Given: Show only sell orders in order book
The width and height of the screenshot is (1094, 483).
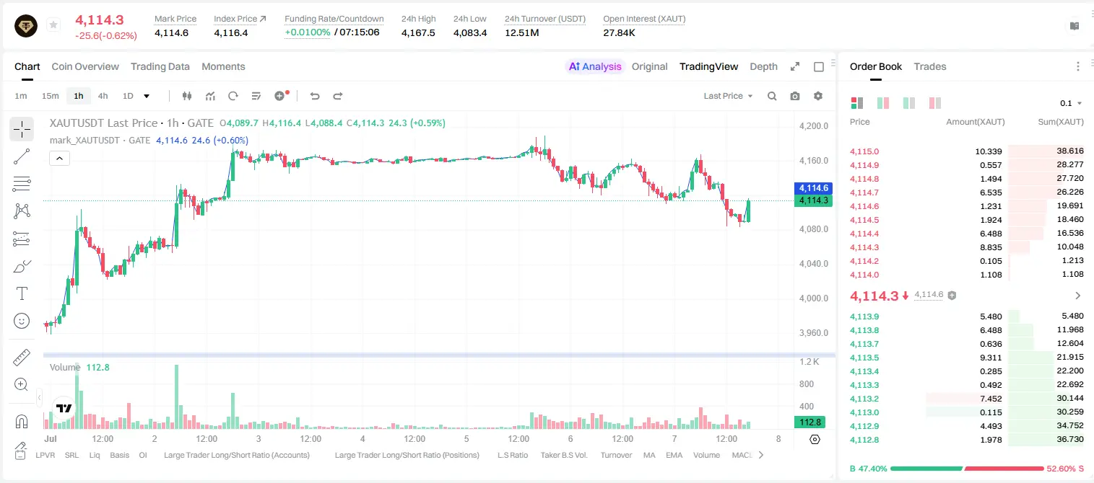Looking at the screenshot, I should (935, 103).
